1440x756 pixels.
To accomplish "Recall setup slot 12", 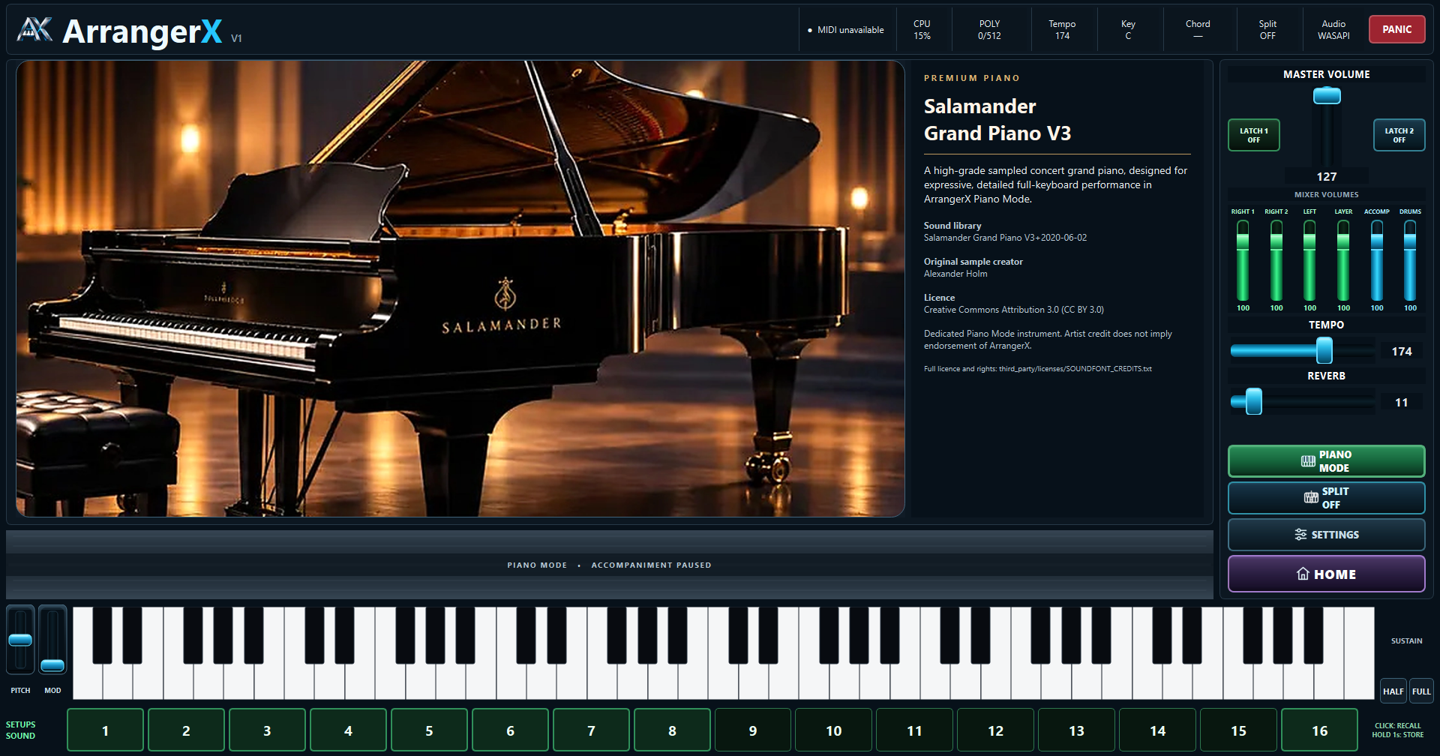I will click(996, 730).
